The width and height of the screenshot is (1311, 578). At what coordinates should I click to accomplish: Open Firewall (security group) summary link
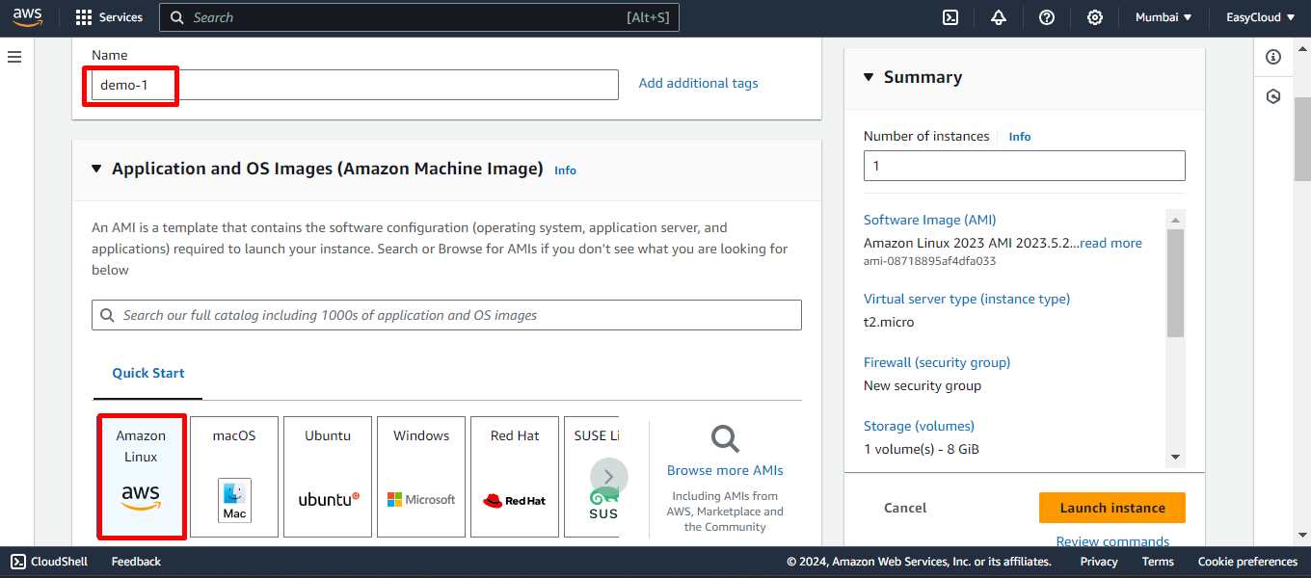937,362
